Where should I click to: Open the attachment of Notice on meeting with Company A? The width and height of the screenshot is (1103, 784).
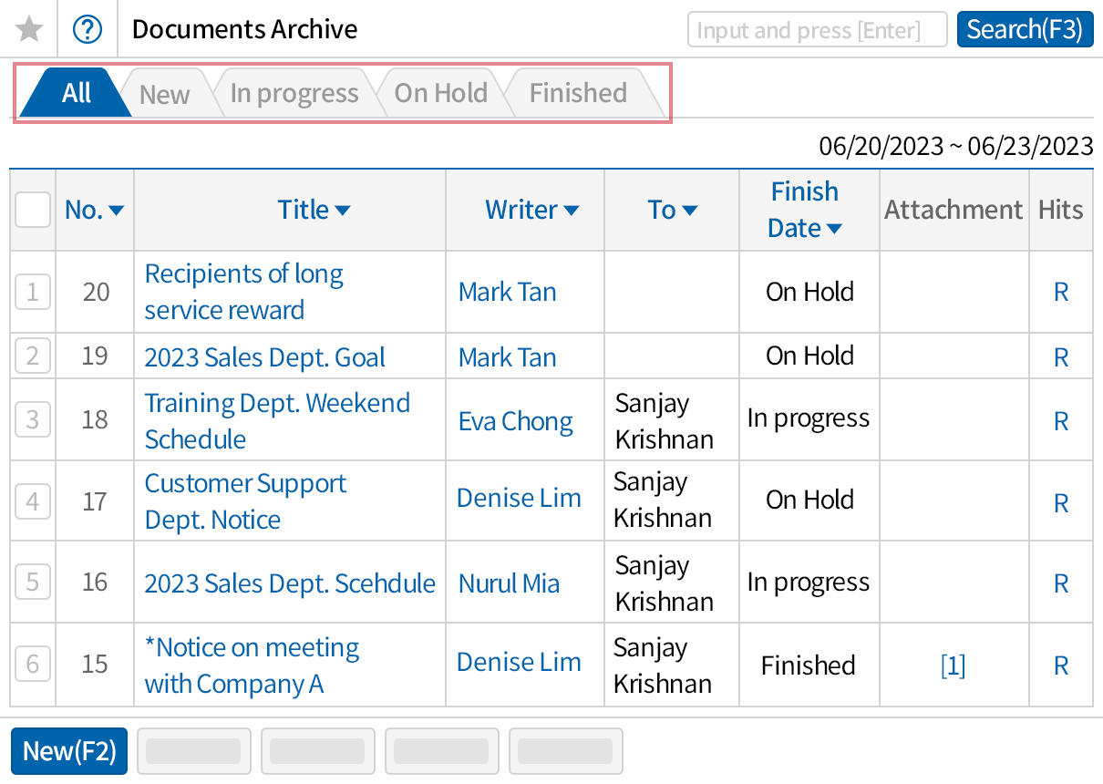[x=953, y=665]
